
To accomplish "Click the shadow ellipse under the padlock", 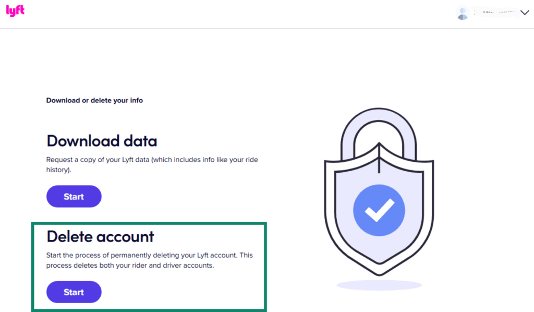I will [379, 284].
